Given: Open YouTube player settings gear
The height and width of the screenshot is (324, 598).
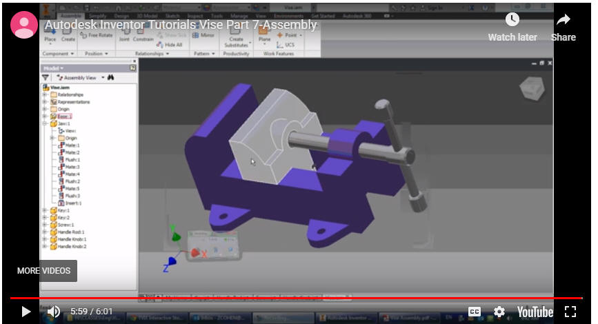Looking at the screenshot, I should click(499, 312).
